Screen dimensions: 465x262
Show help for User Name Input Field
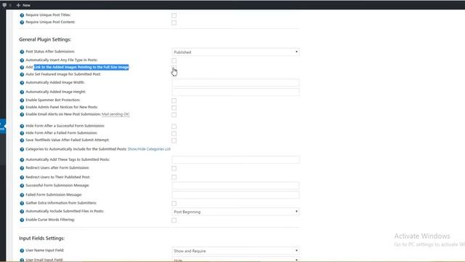coord(22,250)
